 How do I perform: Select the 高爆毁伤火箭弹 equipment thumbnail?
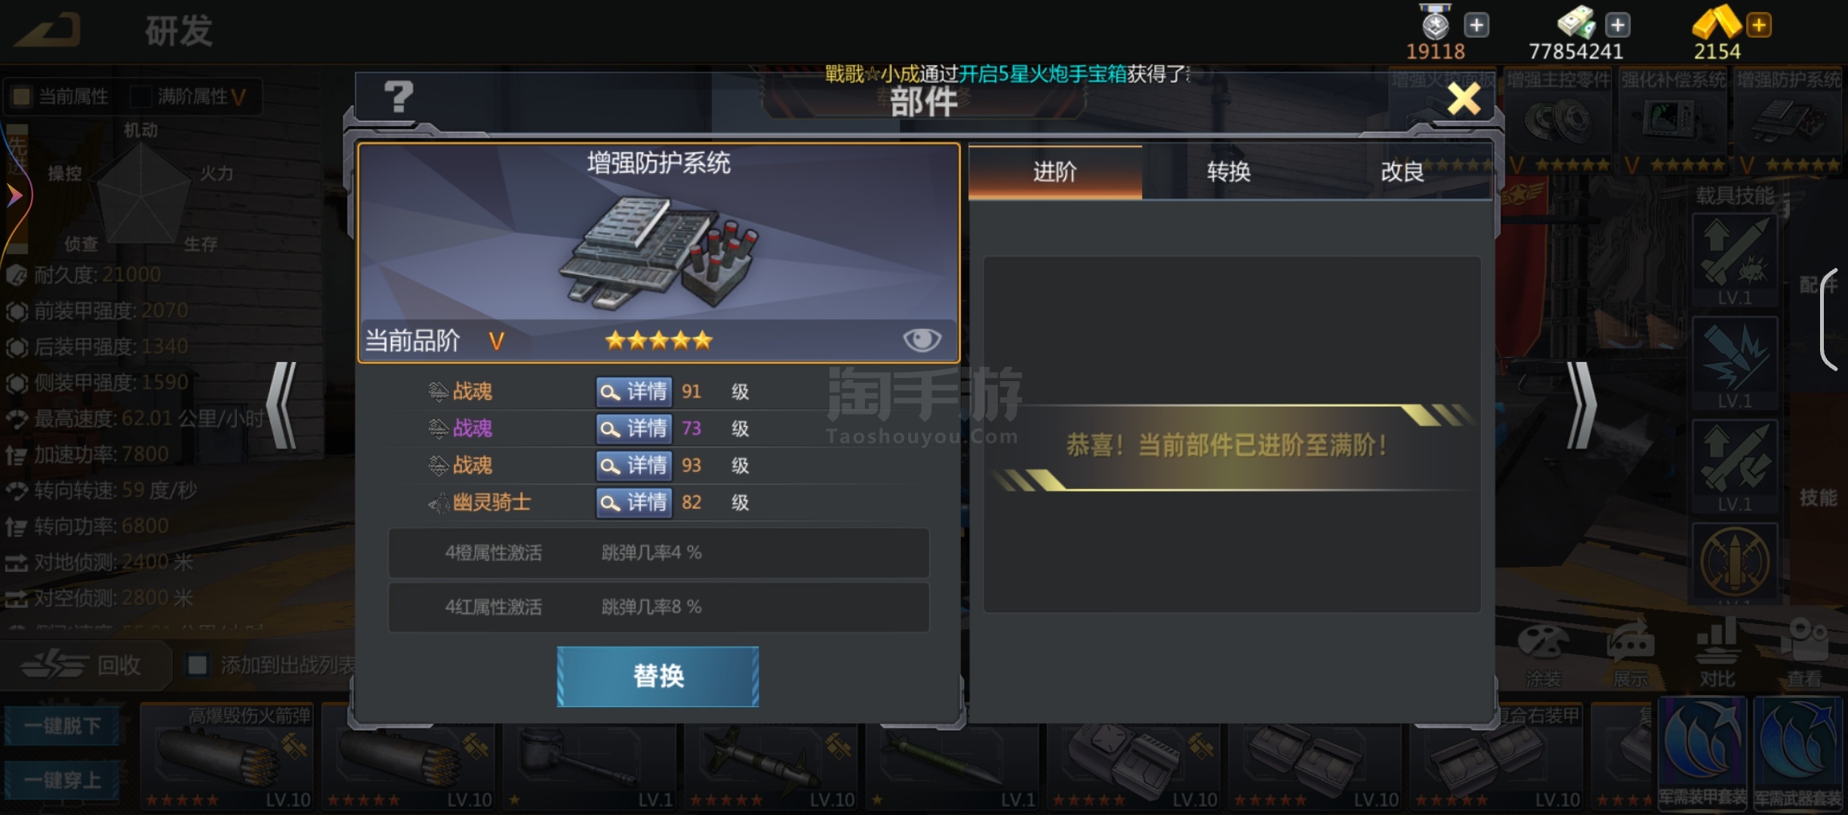tap(226, 756)
